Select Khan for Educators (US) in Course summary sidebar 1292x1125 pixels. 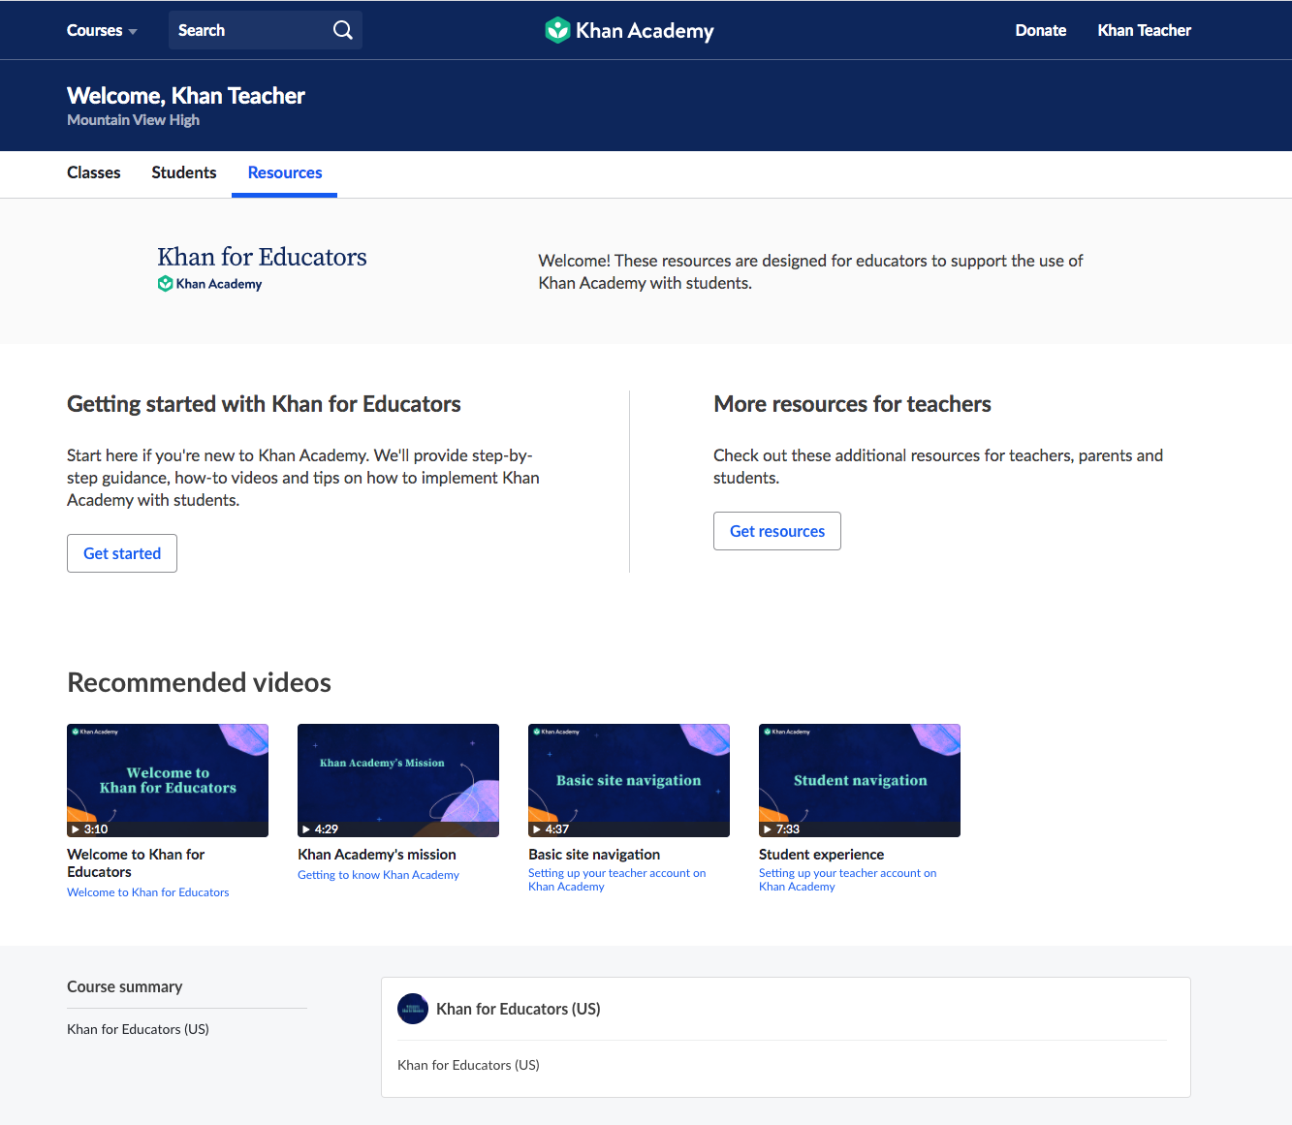pos(138,1029)
